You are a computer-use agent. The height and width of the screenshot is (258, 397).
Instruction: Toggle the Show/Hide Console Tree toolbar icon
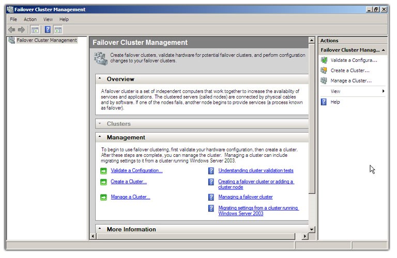pos(35,30)
